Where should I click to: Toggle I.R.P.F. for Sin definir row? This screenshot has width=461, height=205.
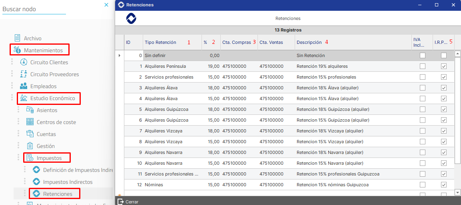coord(444,55)
